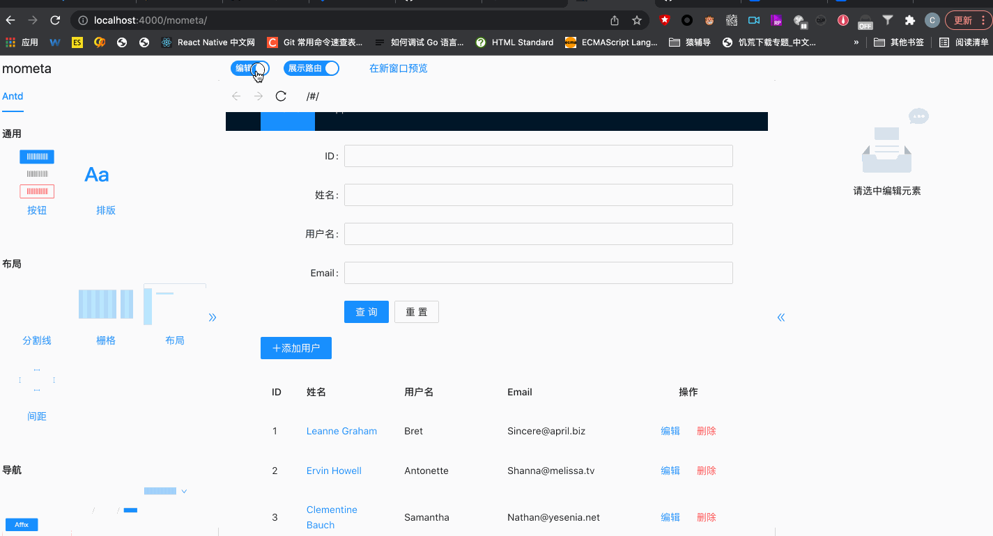
Task: Click inside the Email input field
Action: [538, 273]
